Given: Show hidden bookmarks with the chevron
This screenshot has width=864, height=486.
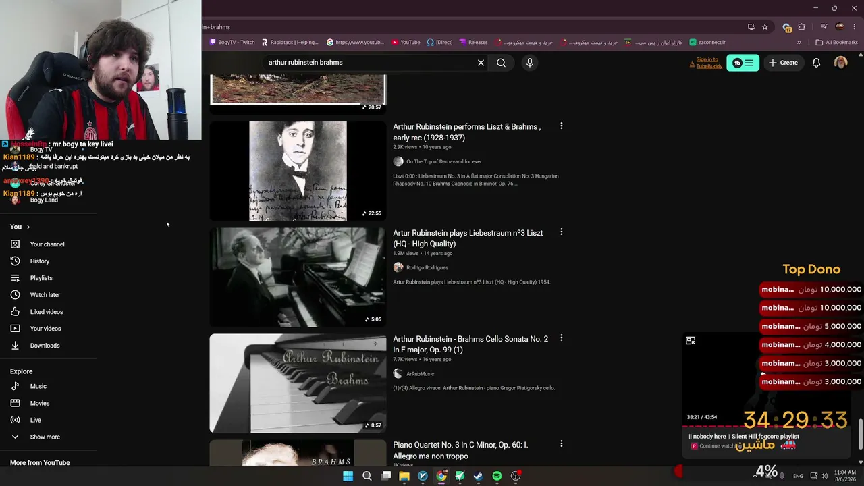Looking at the screenshot, I should (799, 42).
